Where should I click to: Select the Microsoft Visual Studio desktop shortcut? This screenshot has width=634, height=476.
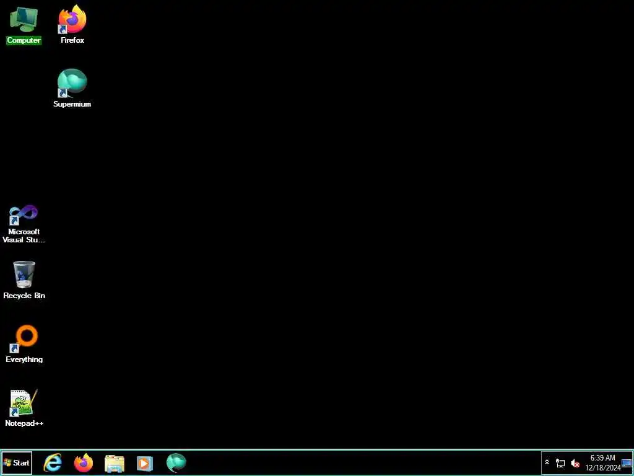click(x=24, y=224)
